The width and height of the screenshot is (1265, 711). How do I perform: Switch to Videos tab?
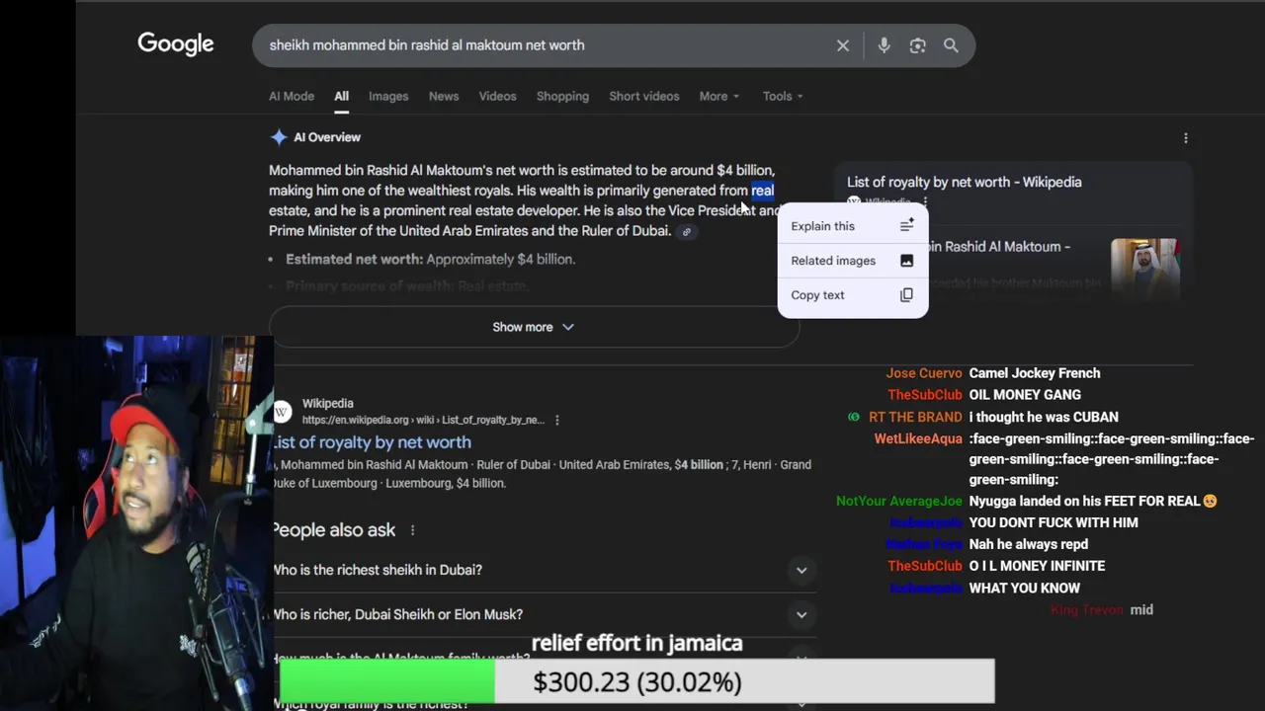[x=497, y=96]
